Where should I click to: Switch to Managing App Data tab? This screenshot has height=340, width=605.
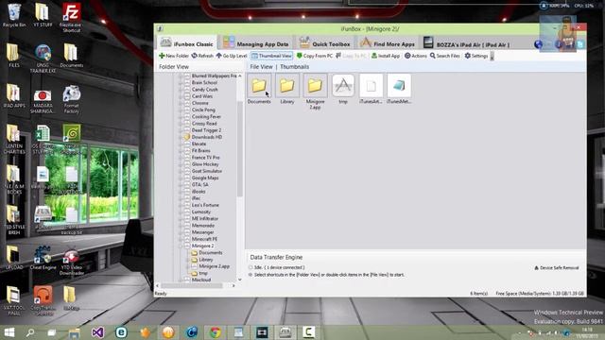(255, 43)
